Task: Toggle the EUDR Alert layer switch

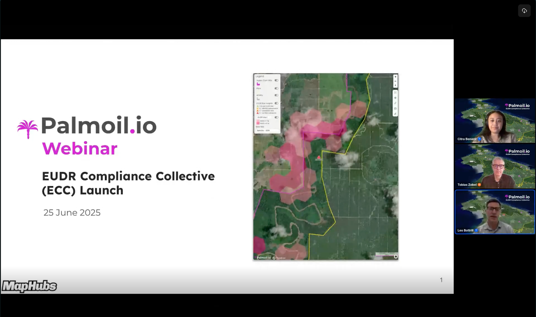Action: point(276,117)
